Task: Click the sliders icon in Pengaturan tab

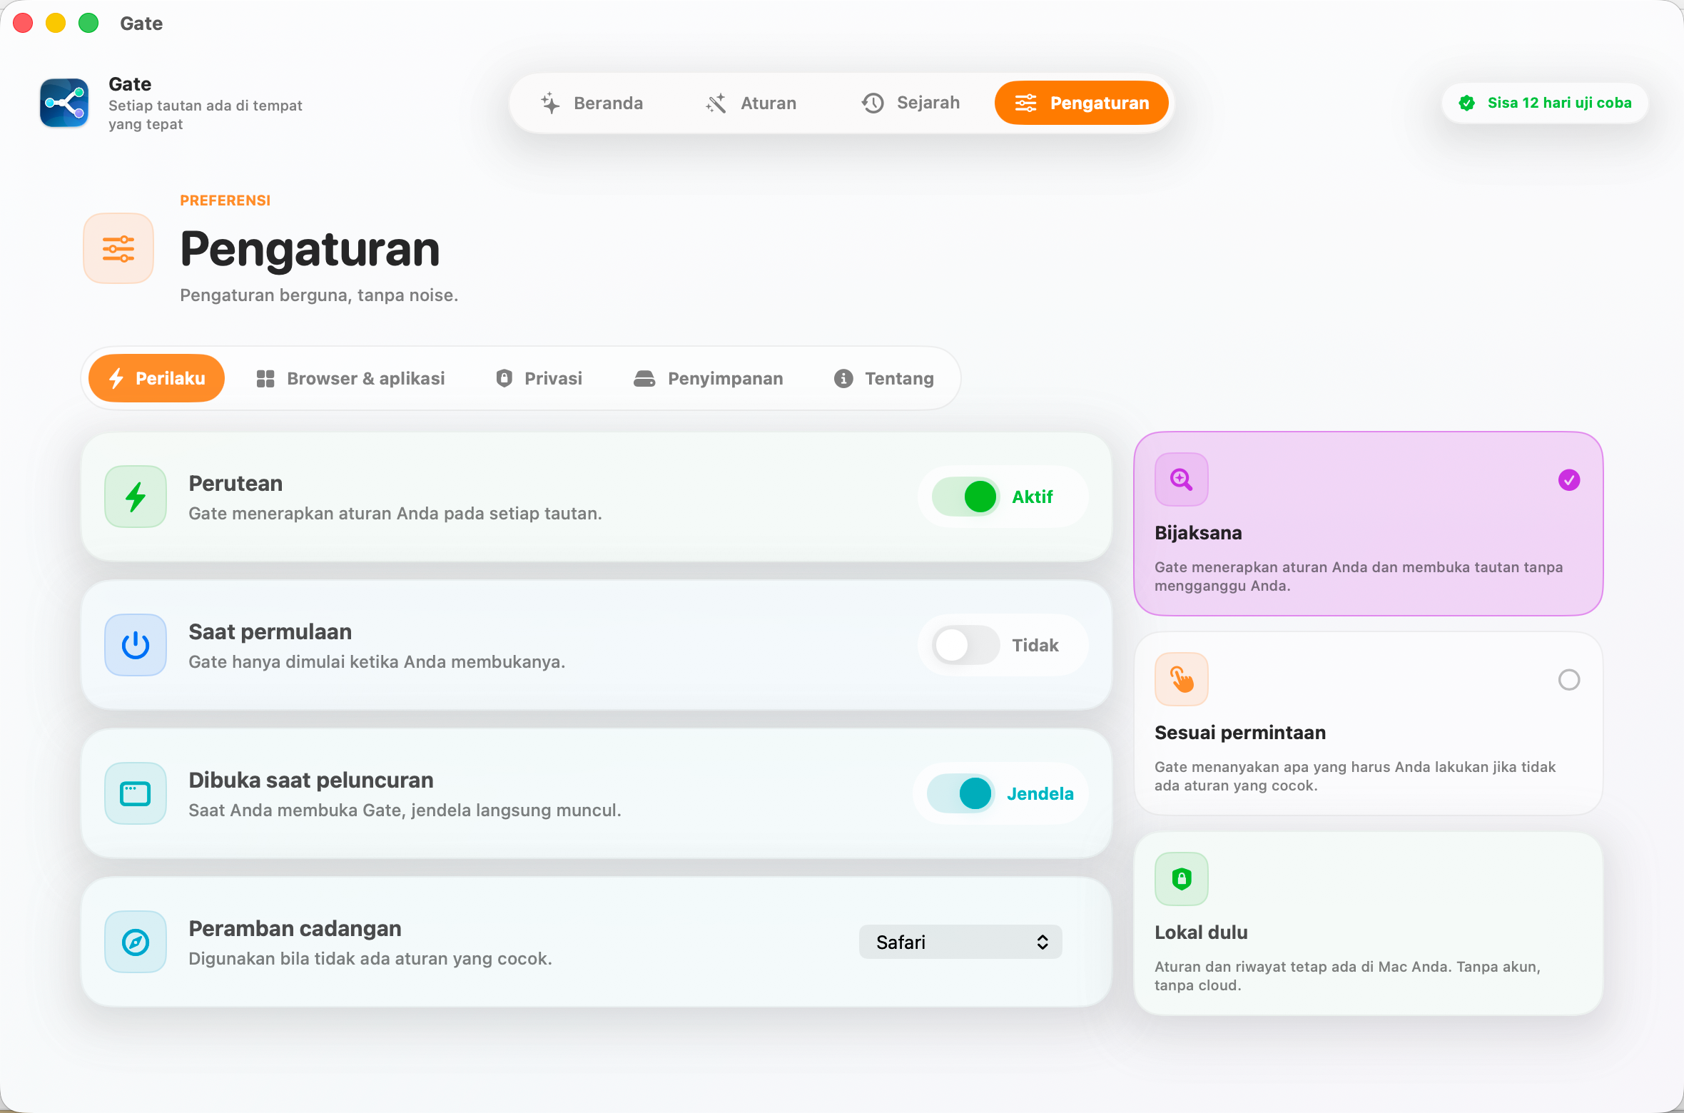Action: [1025, 103]
